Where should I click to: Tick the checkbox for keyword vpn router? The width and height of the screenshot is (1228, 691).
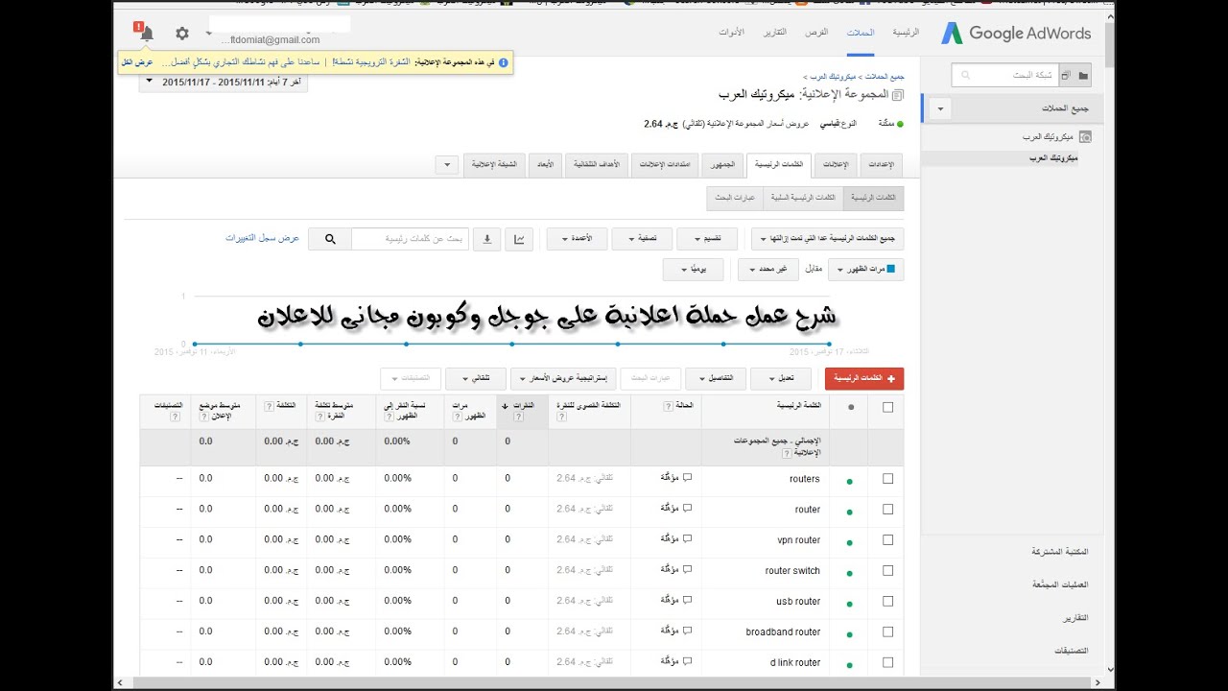coord(887,539)
